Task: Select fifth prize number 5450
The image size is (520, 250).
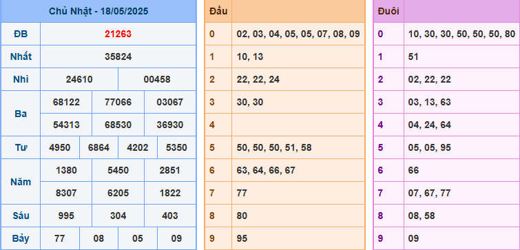Action: 118,170
